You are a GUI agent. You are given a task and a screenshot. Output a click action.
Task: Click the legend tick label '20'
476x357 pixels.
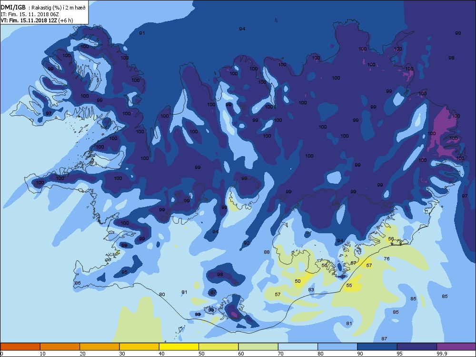pos(82,354)
